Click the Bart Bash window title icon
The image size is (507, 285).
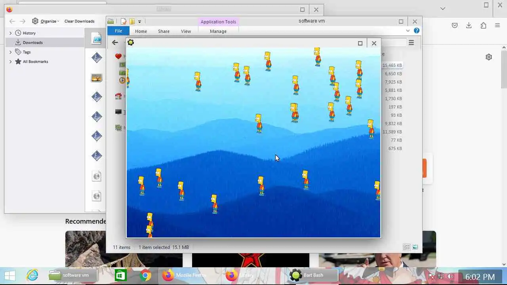(131, 42)
